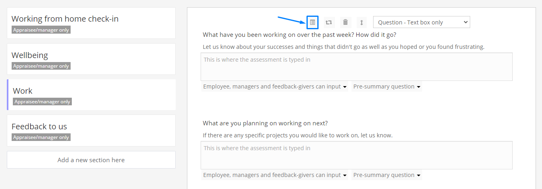Image resolution: width=542 pixels, height=189 pixels.
Task: Click the 'What have you been working on' question title
Action: pos(299,35)
